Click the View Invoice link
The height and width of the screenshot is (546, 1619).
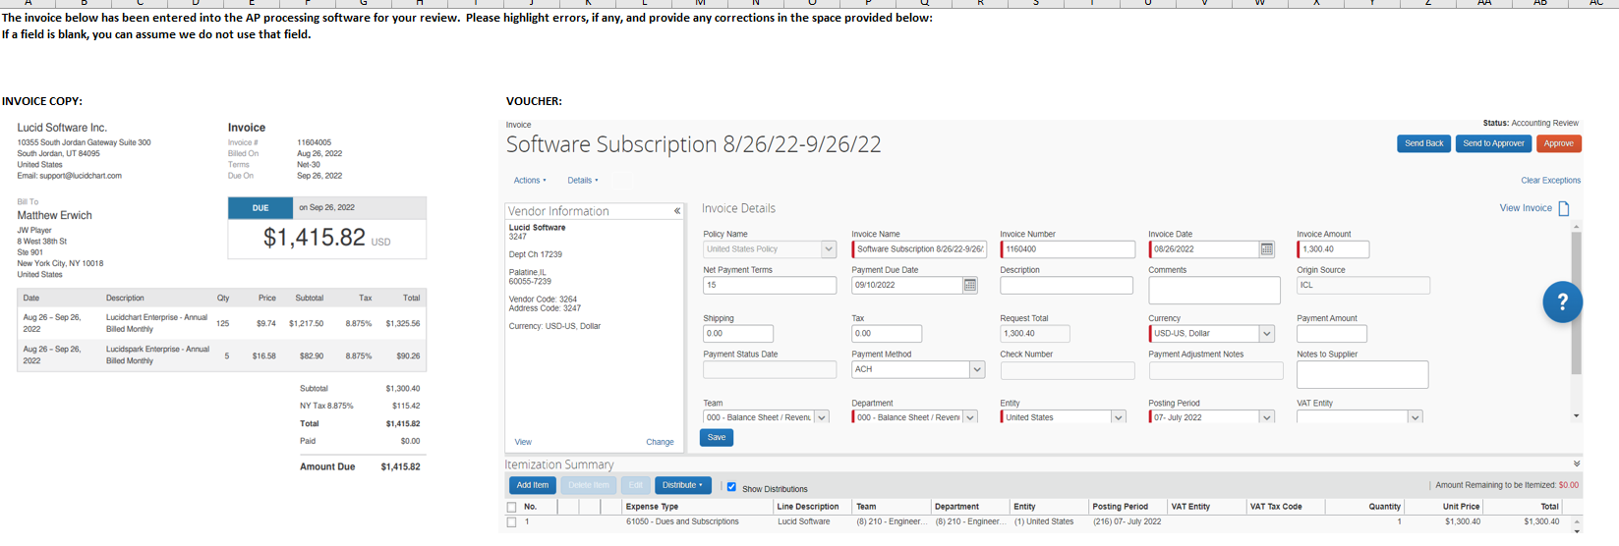[x=1526, y=208]
